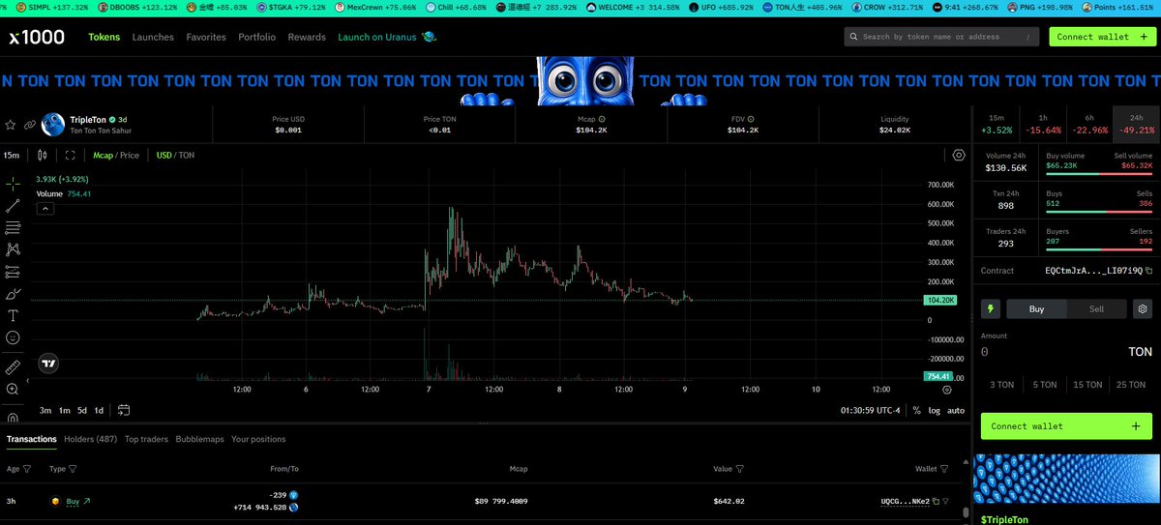Viewport: 1161px width, 525px height.
Task: Switch chart to Mcap mode
Action: click(x=103, y=155)
